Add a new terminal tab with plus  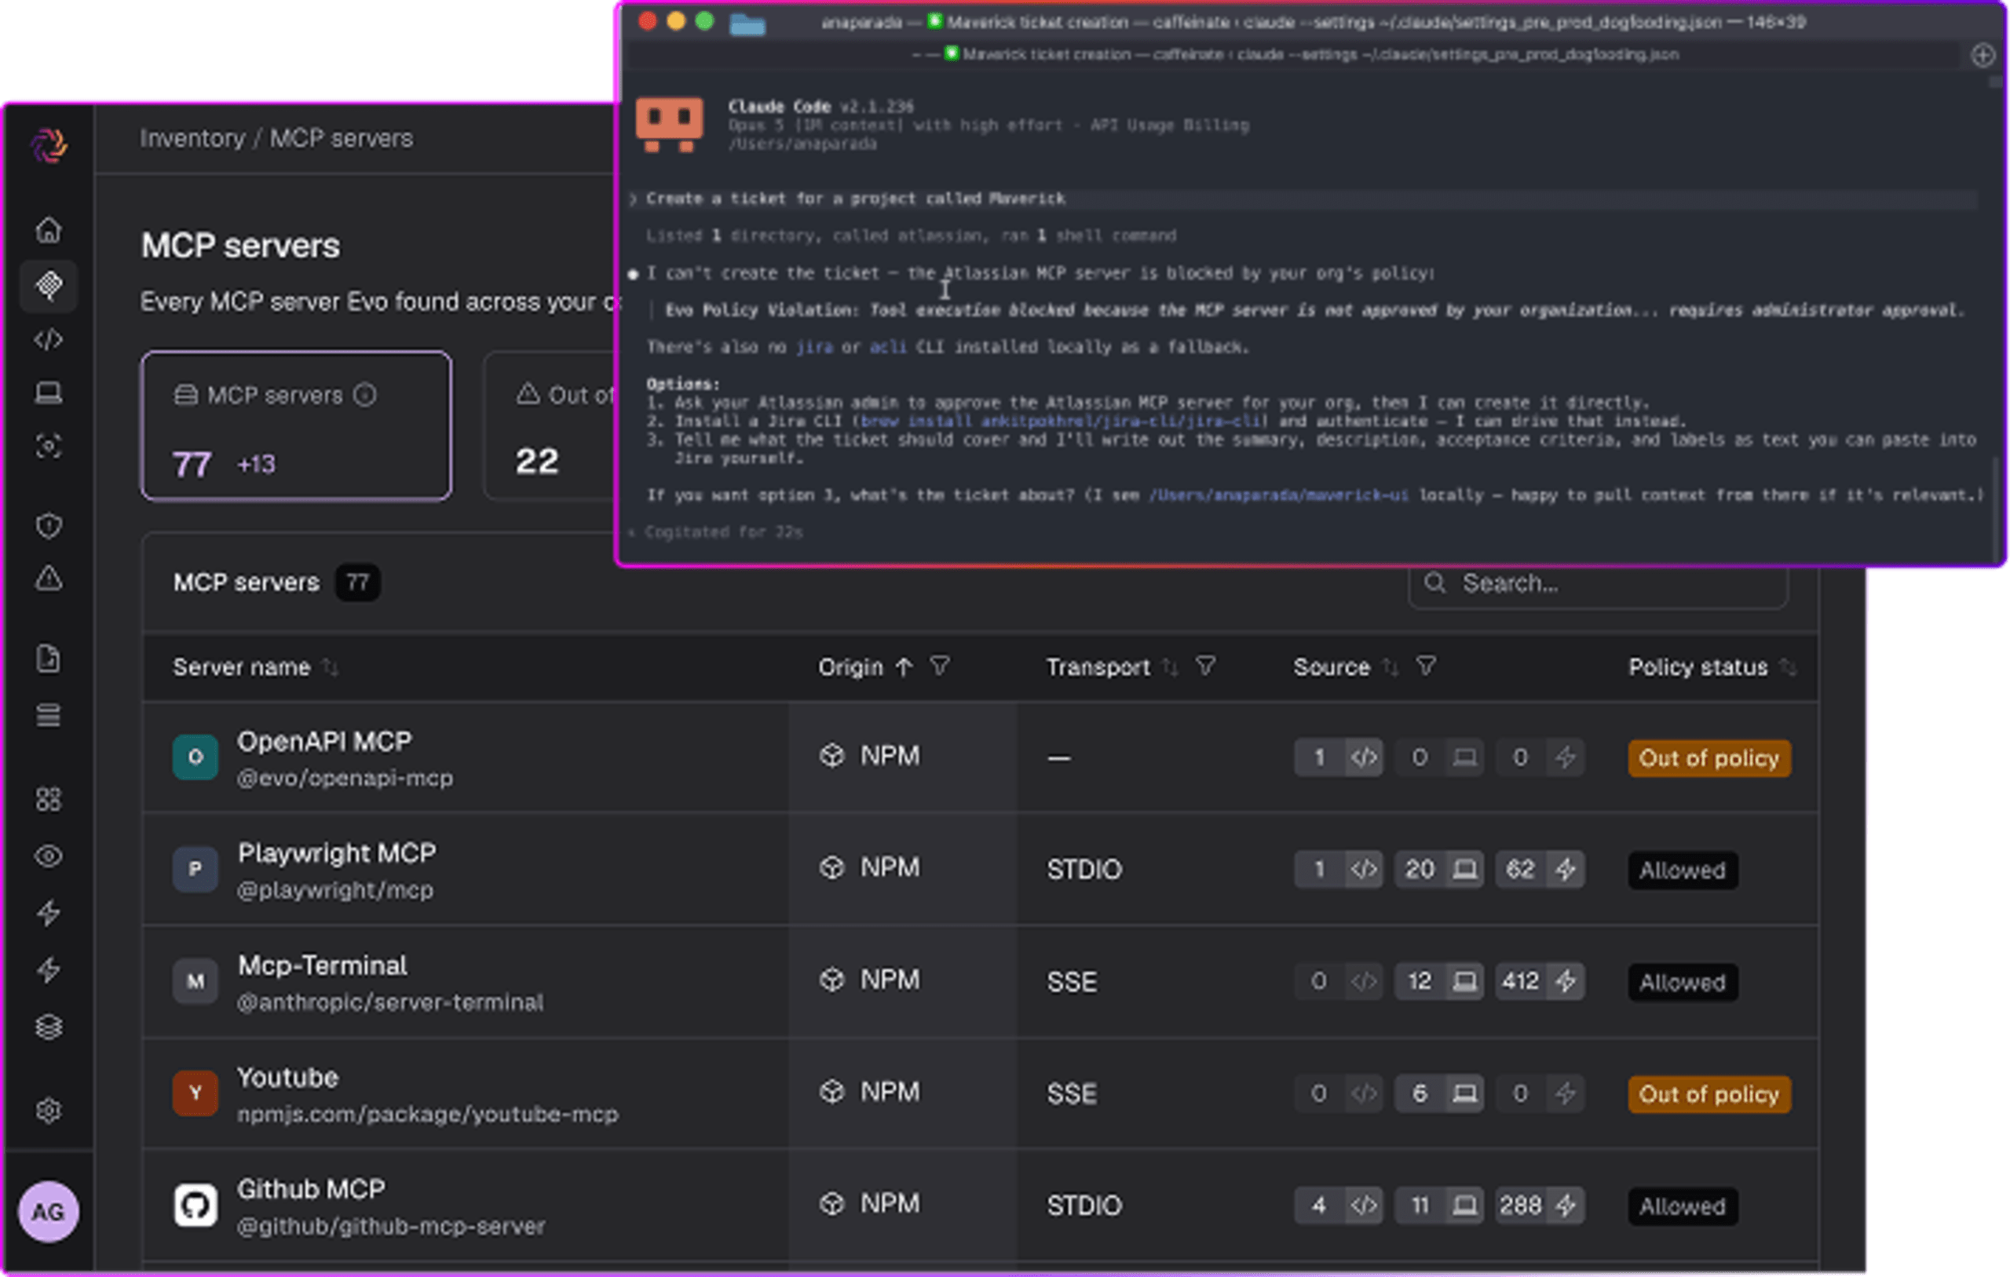pyautogui.click(x=1983, y=56)
